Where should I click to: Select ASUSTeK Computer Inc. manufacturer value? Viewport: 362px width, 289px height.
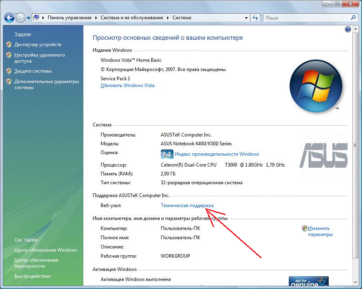pos(186,135)
